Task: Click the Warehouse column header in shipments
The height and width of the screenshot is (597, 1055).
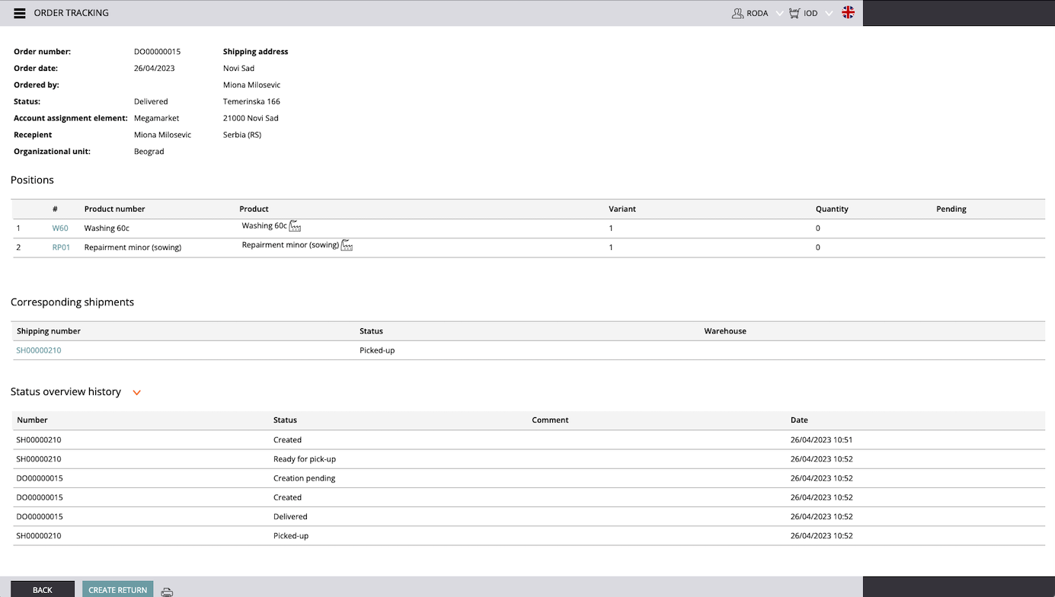Action: 725,331
